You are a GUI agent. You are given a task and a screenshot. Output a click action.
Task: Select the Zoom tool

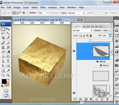[8, 75]
